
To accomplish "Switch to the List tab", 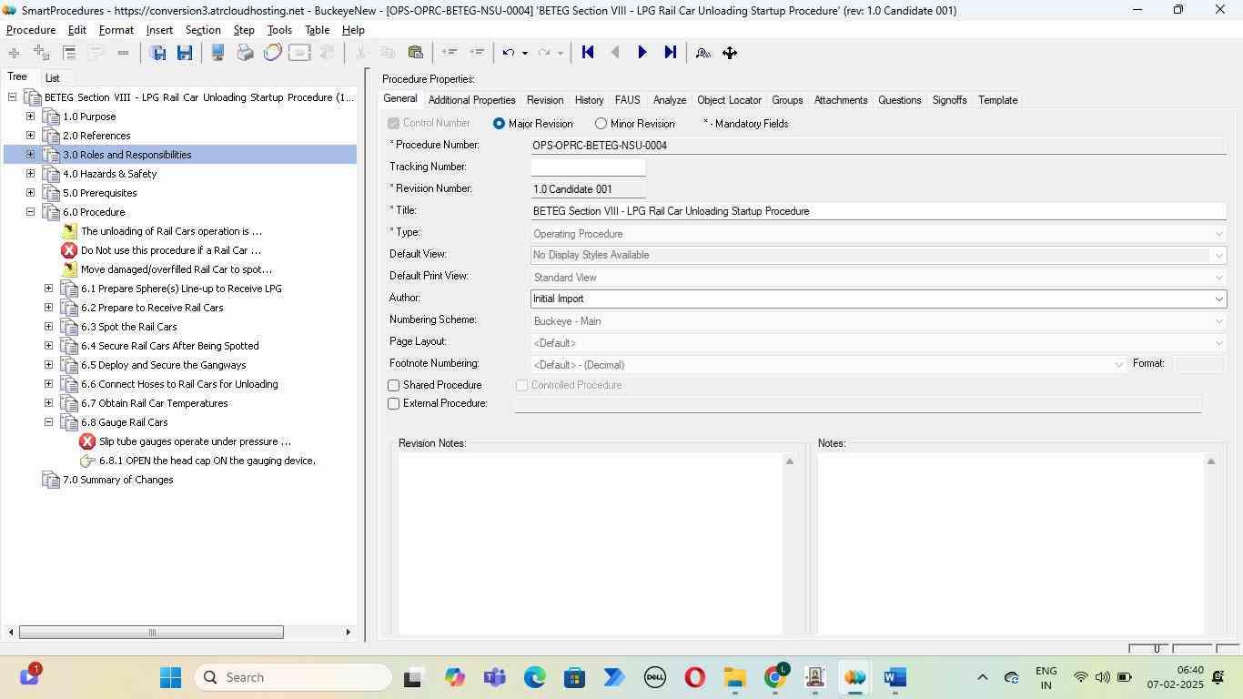I will click(53, 78).
